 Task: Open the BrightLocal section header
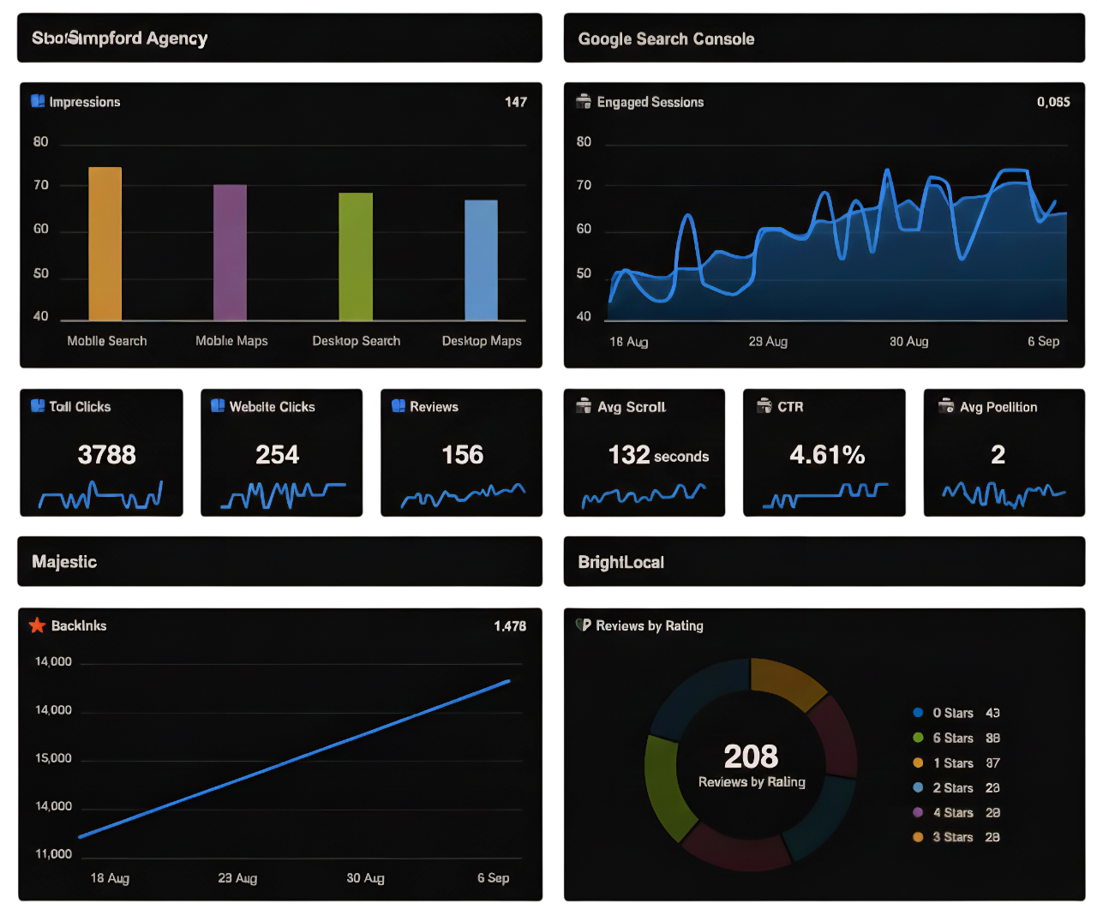tap(620, 563)
